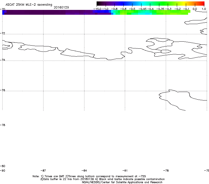The image size is (209, 184).
Task: Click the '-72' latitude label
Action: (x=3, y=33)
